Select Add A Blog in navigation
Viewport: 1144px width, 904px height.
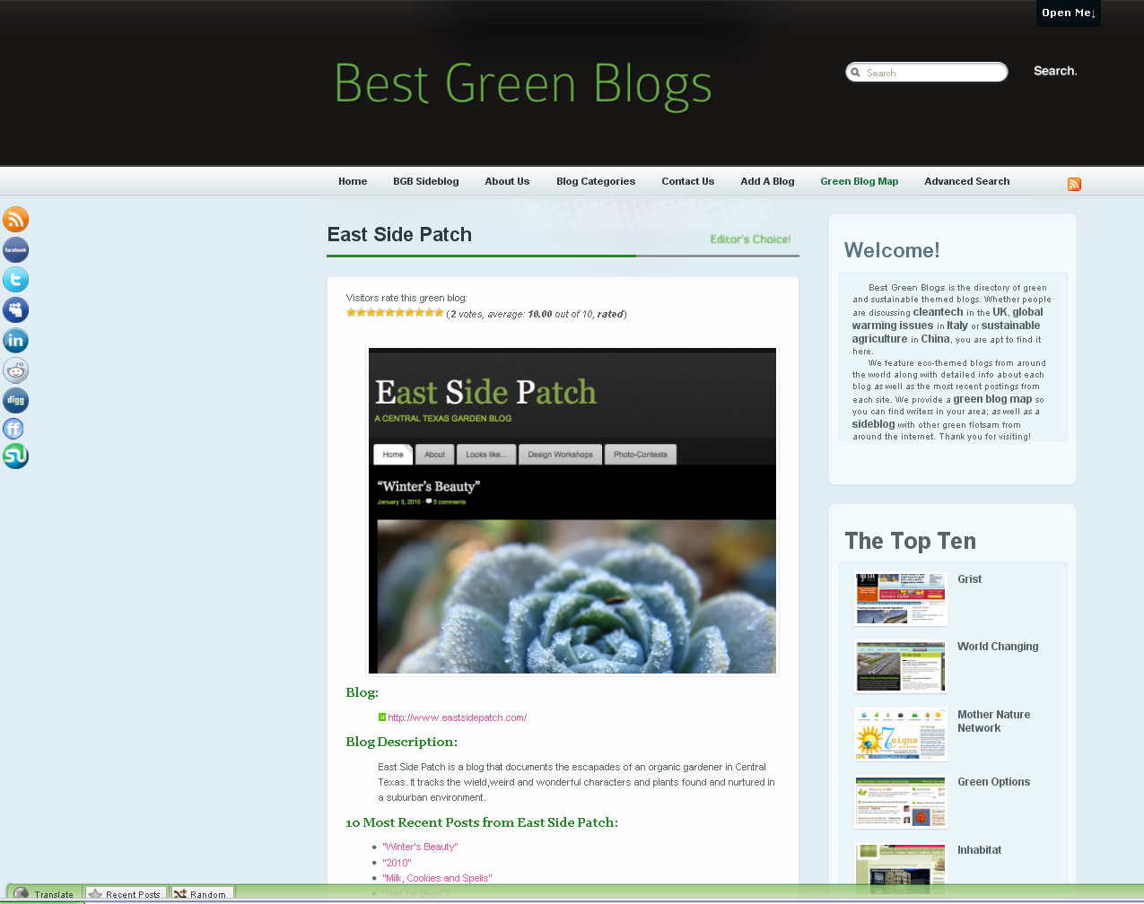coord(767,181)
